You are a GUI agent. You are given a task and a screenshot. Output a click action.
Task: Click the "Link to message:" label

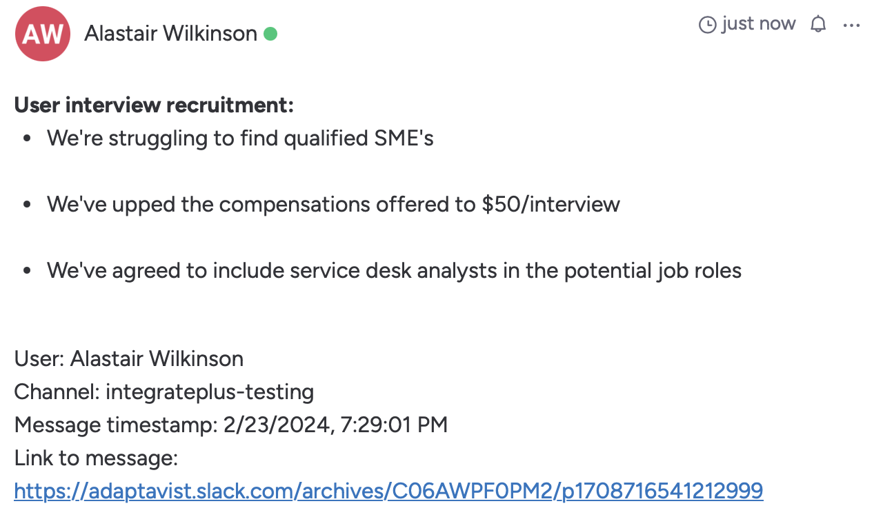point(96,458)
